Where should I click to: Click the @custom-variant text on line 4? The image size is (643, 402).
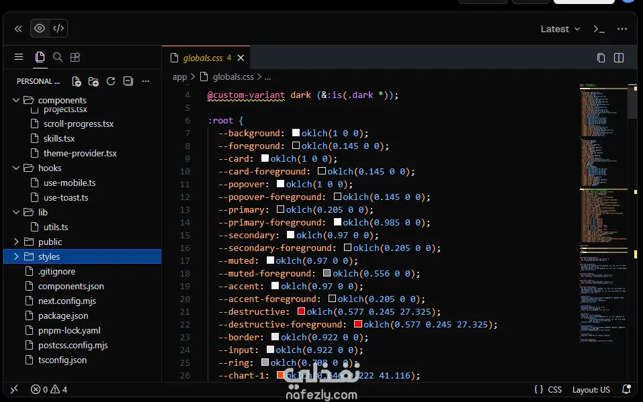tap(246, 95)
